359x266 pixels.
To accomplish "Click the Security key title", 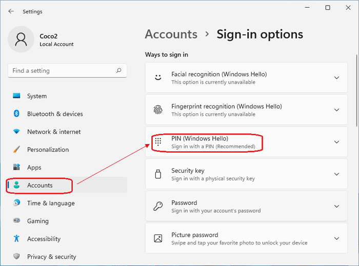I will [188, 171].
